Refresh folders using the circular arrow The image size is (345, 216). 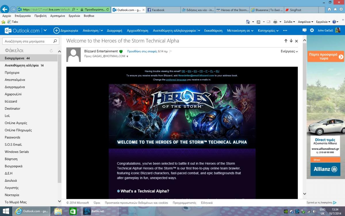click(x=51, y=51)
